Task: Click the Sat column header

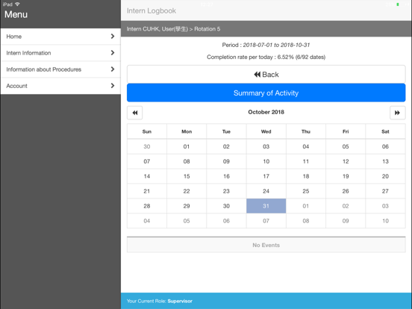Action: 385,131
